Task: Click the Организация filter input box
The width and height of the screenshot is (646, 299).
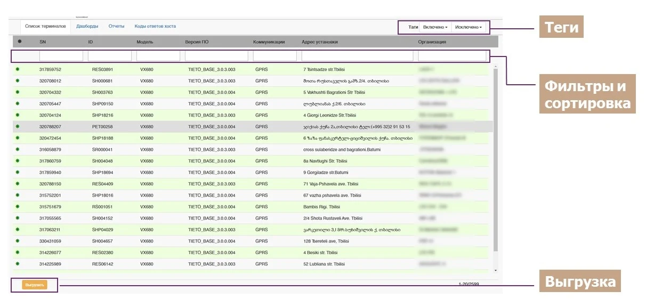Action: point(452,56)
